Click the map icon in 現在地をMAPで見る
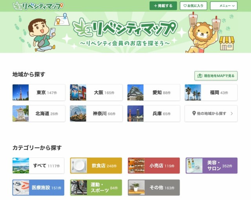Screen dimensions: 251x200 (x=200, y=76)
